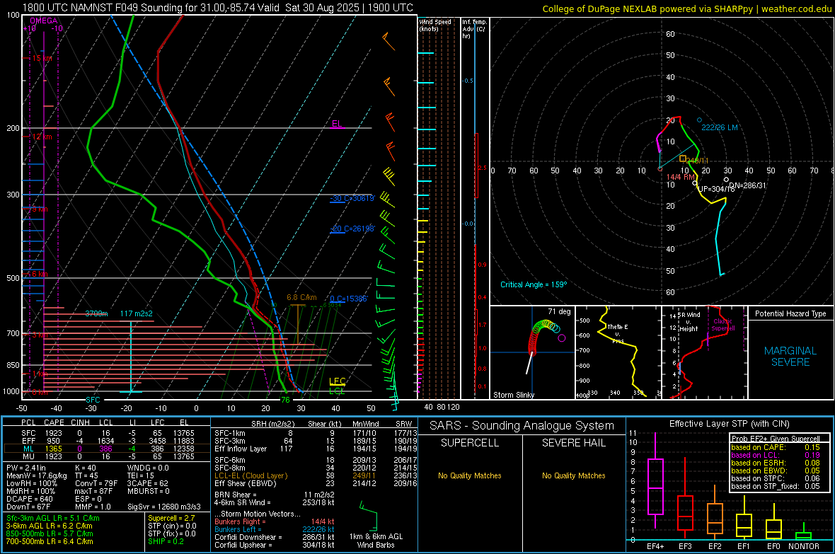Click the 1km & 6km AGL wind barbs icon

368,514
